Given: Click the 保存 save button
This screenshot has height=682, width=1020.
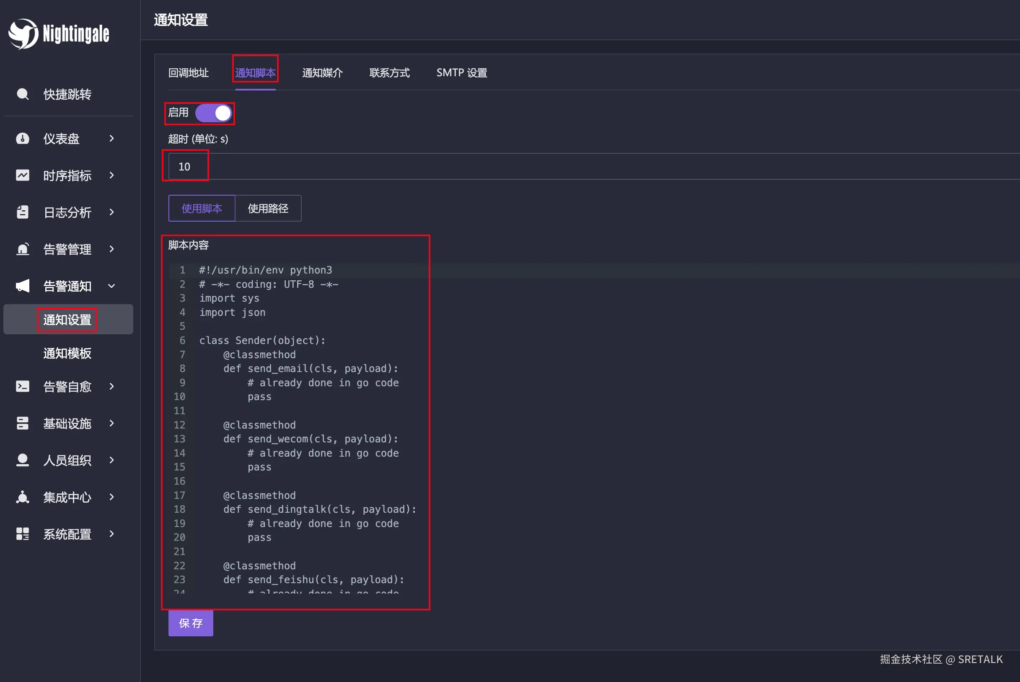Looking at the screenshot, I should [x=191, y=623].
